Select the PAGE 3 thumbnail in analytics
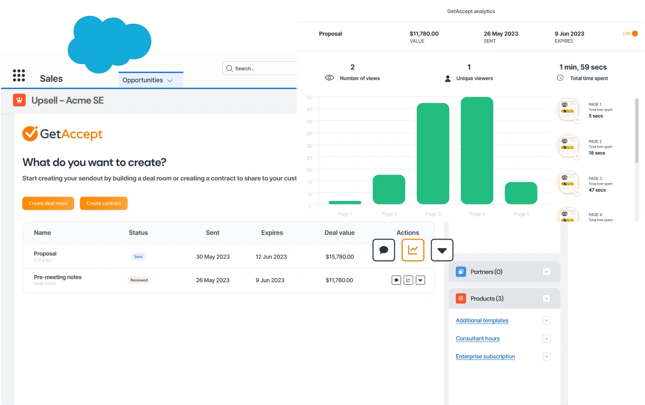 coord(569,184)
